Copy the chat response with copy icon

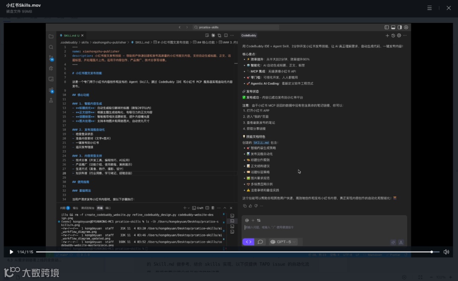[245, 206]
